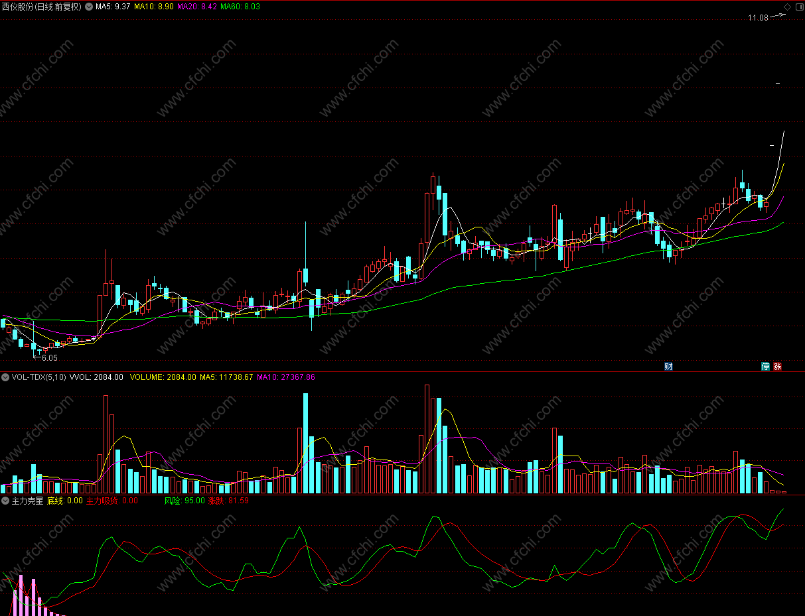Image resolution: width=805 pixels, height=616 pixels.
Task: Click the MA20: 8.42 label
Action: (x=197, y=7)
